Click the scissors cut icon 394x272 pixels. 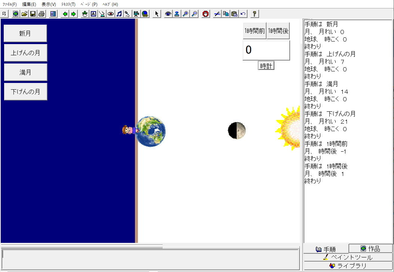click(217, 14)
